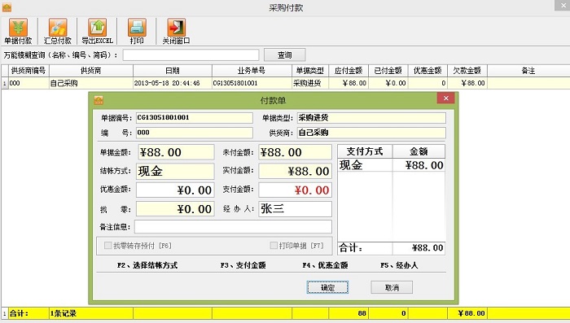Click the 汇总付款 toolbar icon
This screenshot has width=570, height=323.
58,31
